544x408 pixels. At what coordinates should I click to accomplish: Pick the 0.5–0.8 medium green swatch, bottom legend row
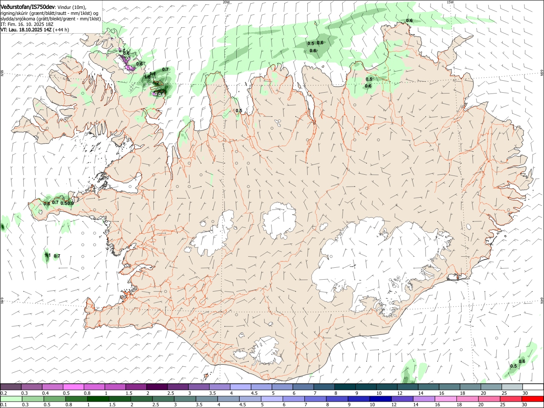click(55, 399)
